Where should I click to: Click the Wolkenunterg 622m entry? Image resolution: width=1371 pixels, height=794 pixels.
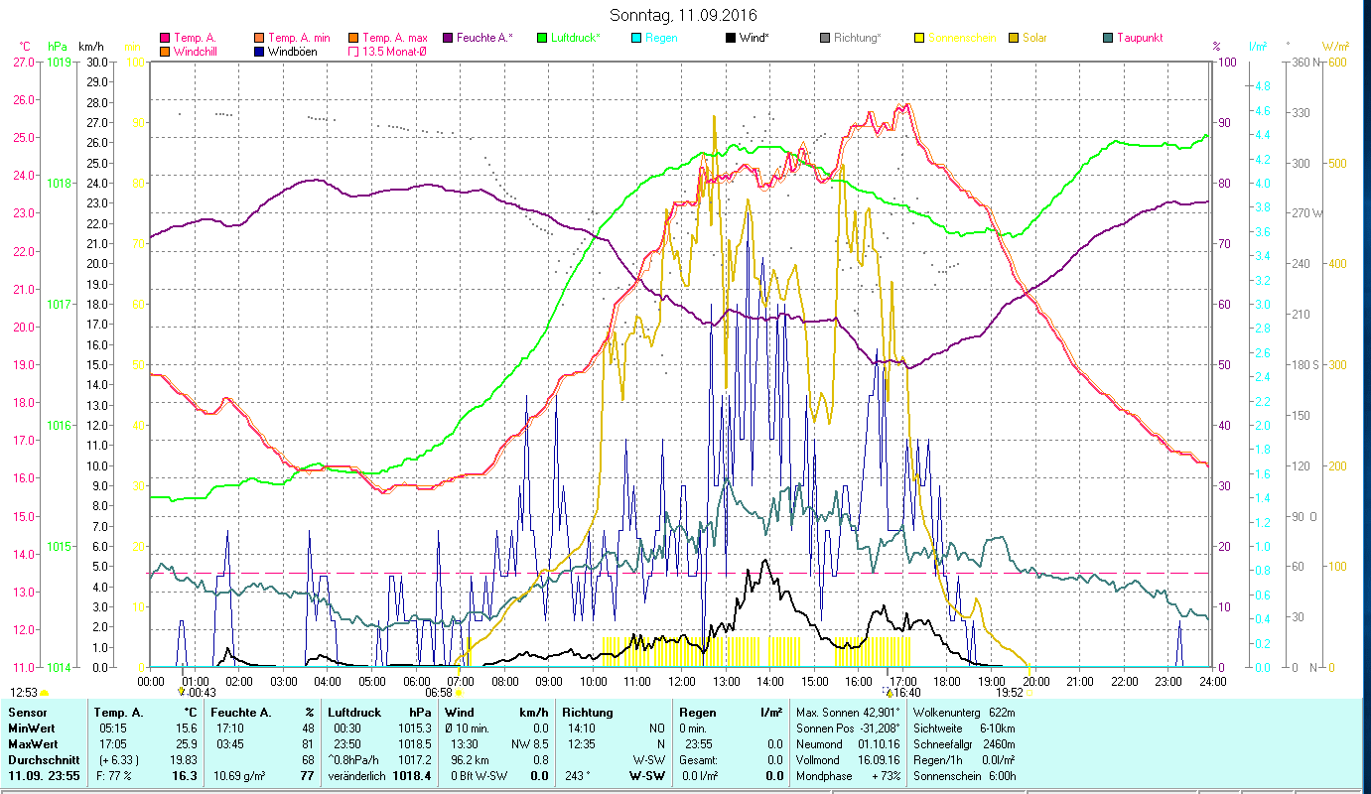[964, 713]
